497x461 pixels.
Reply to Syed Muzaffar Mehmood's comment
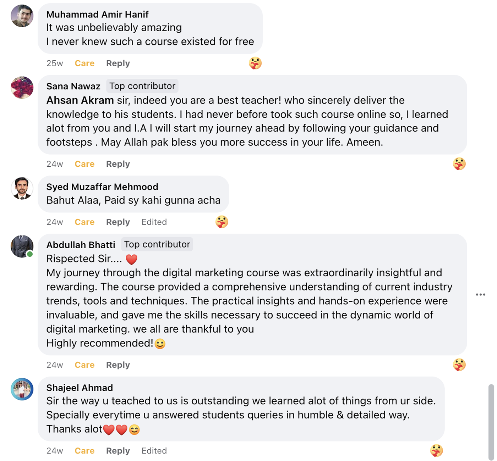pyautogui.click(x=118, y=222)
